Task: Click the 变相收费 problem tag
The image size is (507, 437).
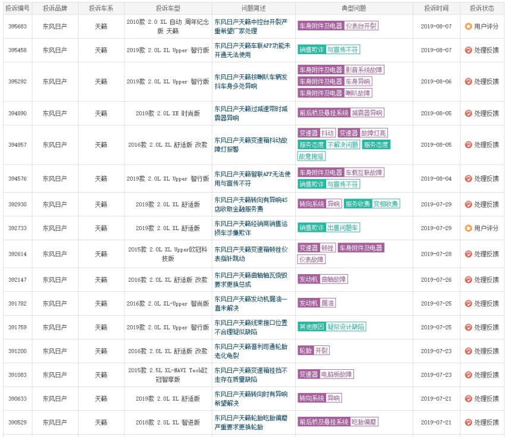Action: coord(386,204)
